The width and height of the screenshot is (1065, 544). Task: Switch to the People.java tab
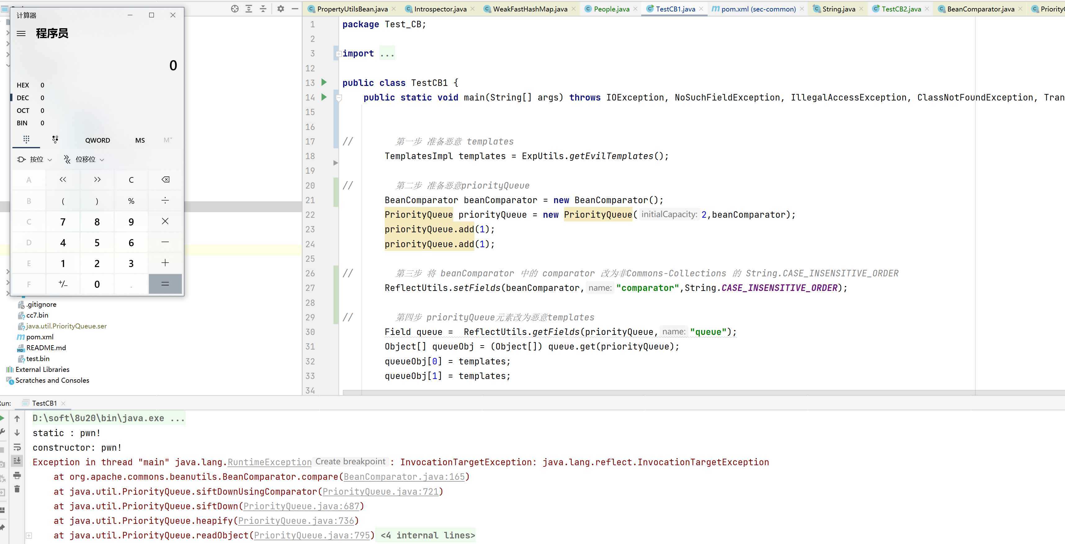(x=611, y=9)
